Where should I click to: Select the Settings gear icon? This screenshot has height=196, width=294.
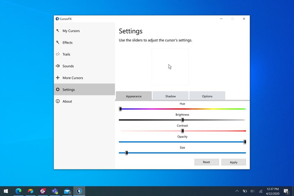point(58,89)
